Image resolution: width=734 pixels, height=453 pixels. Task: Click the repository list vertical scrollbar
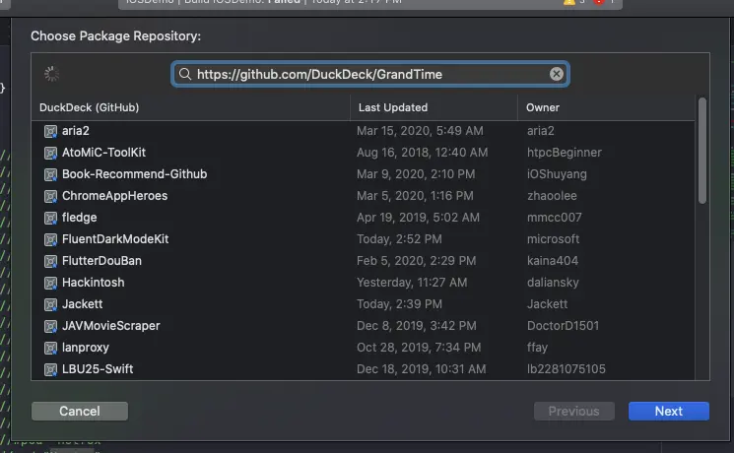click(x=701, y=151)
